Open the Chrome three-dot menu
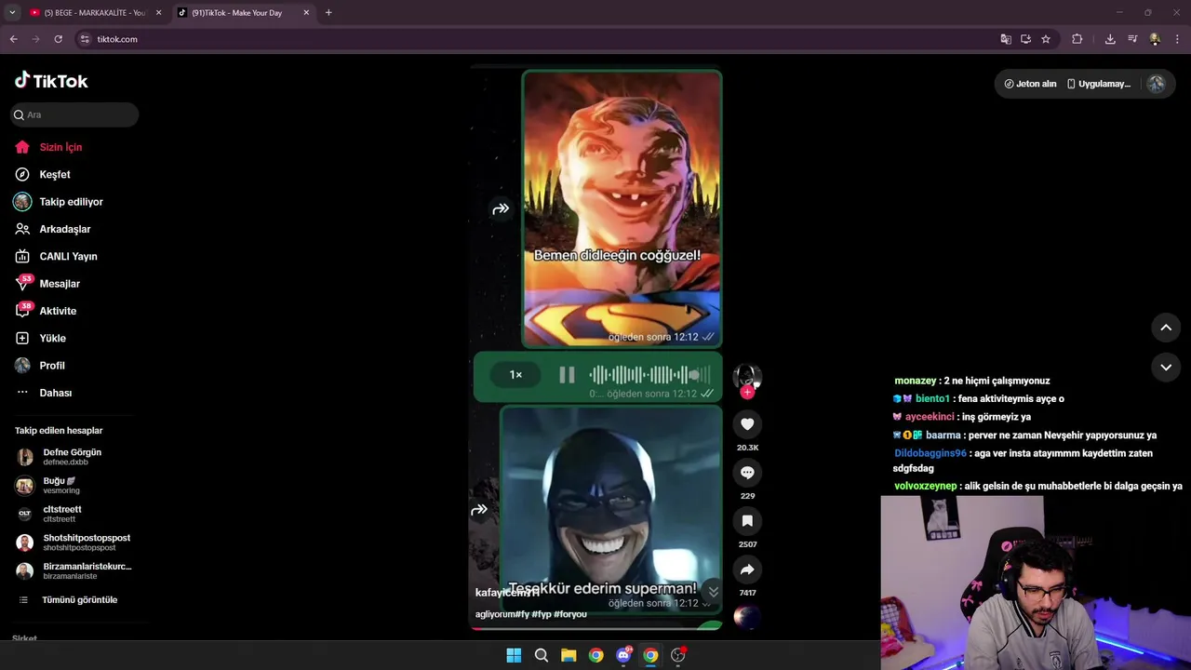1191x670 pixels. pyautogui.click(x=1178, y=39)
